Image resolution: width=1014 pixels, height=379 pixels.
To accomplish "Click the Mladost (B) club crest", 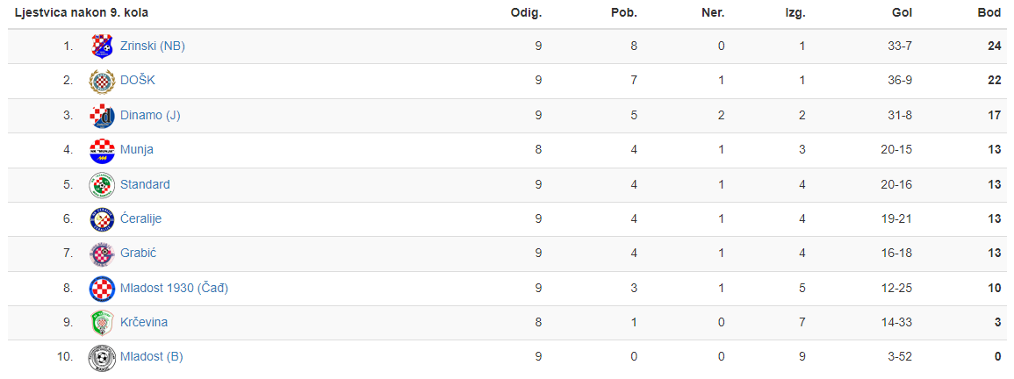I will (102, 358).
